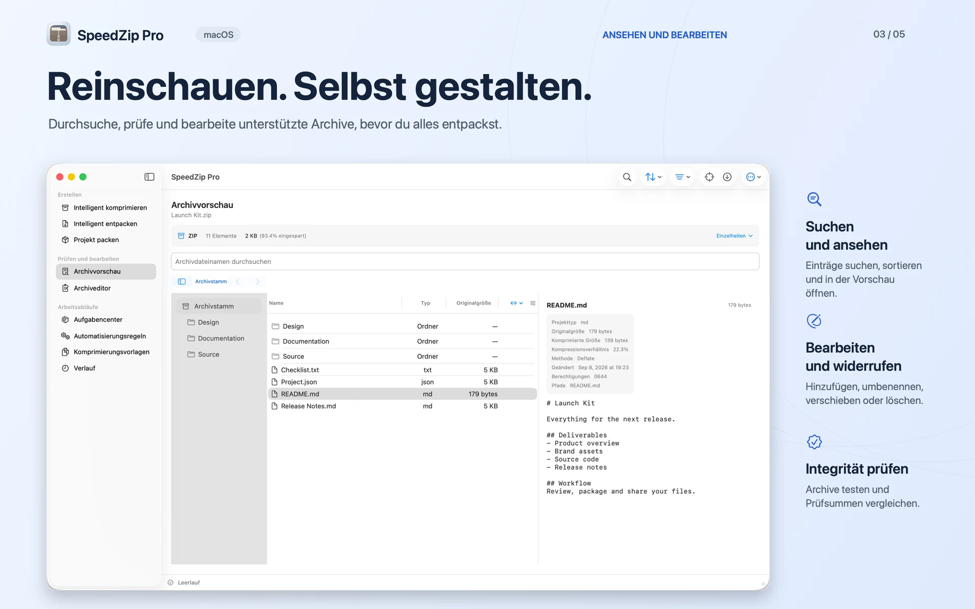Click the Projekt packen cube icon

coord(65,240)
